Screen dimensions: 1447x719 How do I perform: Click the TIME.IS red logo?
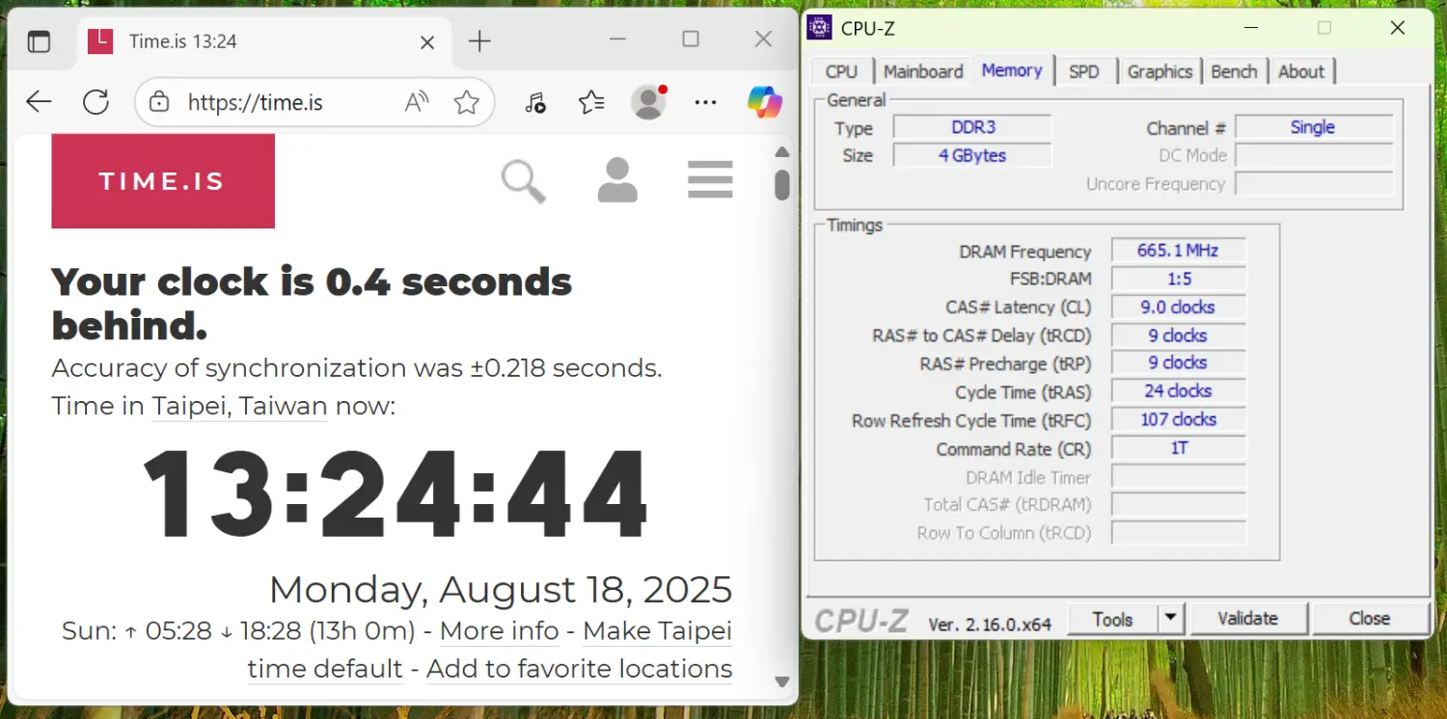[x=163, y=181]
